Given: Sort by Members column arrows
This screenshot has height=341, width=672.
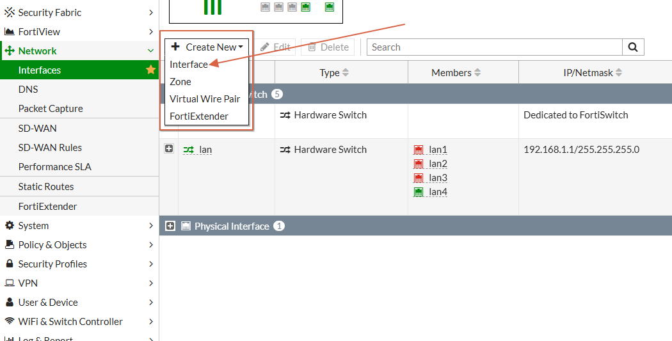Looking at the screenshot, I should coord(477,73).
